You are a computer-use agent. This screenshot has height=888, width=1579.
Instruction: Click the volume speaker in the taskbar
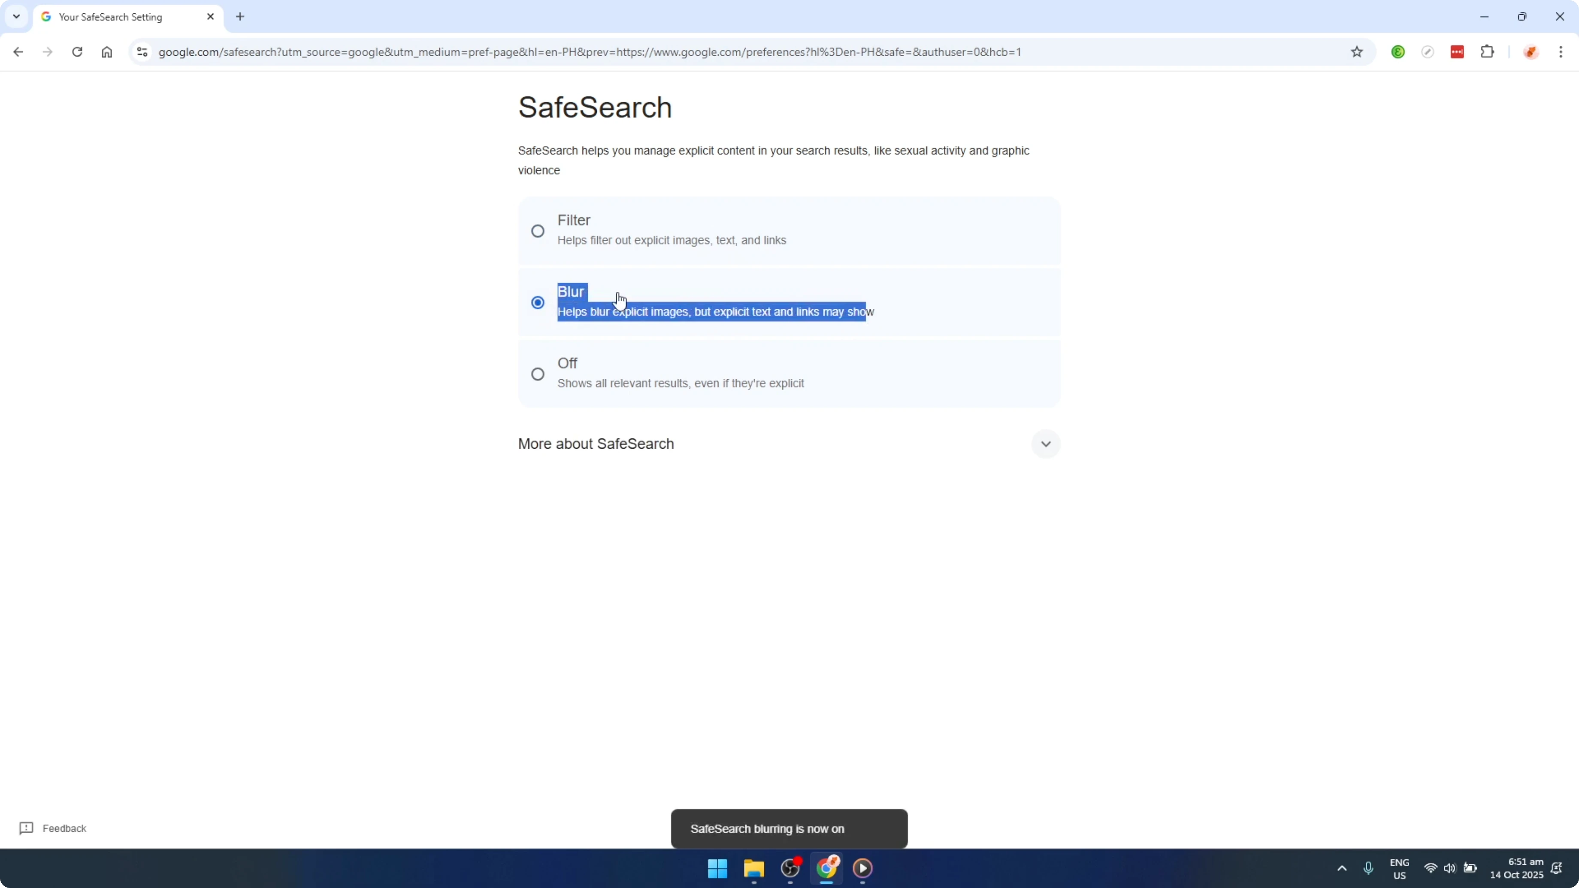pyautogui.click(x=1450, y=868)
